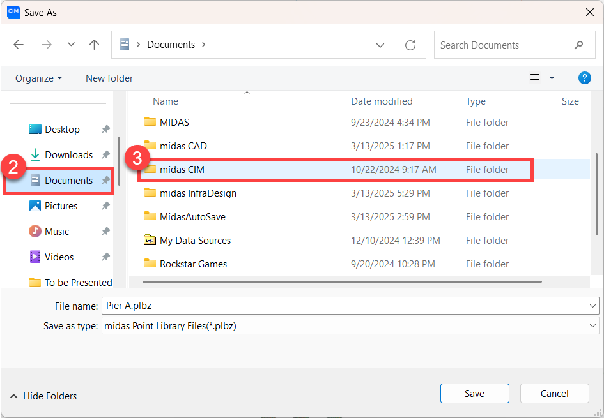The image size is (604, 418).
Task: Go back using the Back arrow
Action: pos(19,45)
